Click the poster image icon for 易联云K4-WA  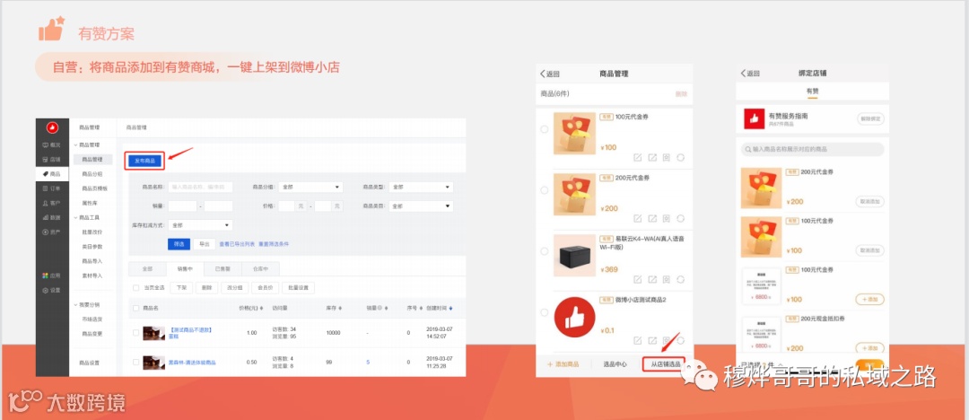point(666,279)
